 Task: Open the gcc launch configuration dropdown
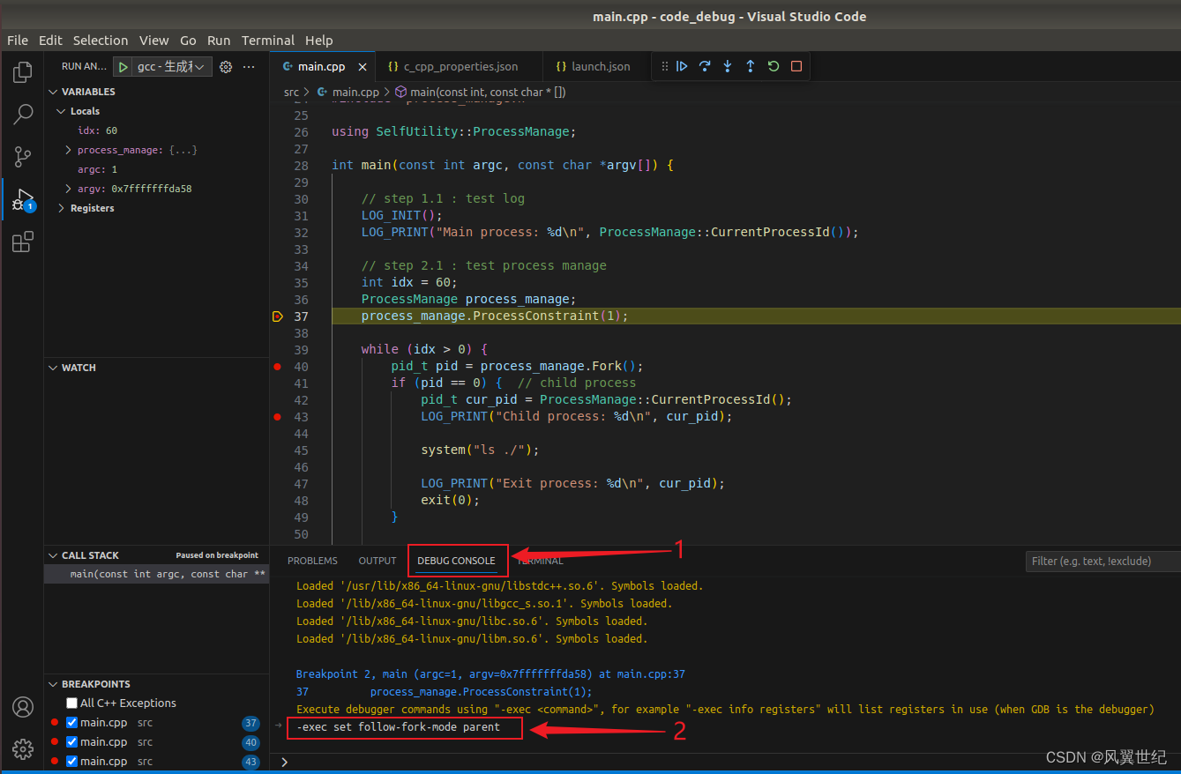pyautogui.click(x=172, y=67)
